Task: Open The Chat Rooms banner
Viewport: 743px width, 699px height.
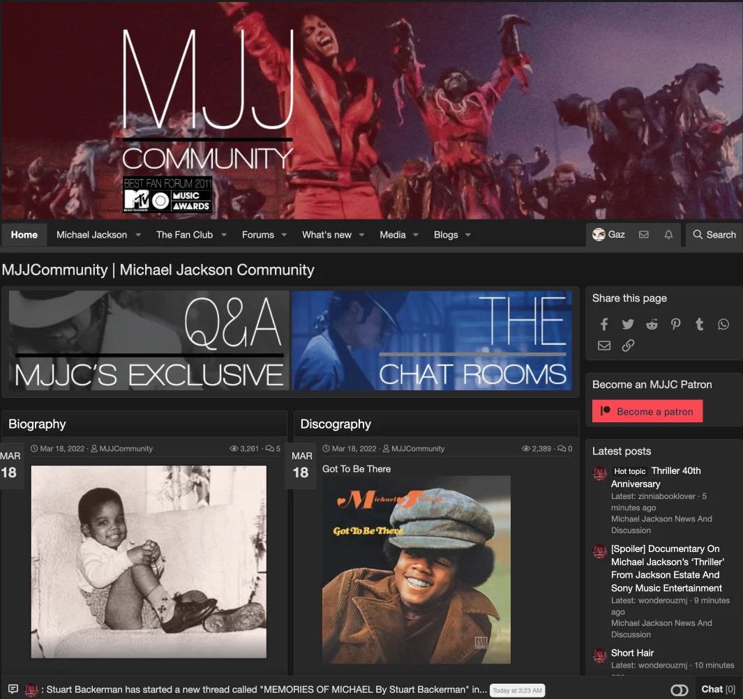Action: [x=432, y=340]
